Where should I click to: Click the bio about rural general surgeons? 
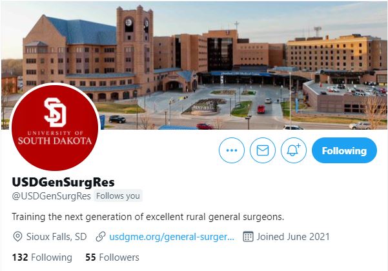coord(148,217)
